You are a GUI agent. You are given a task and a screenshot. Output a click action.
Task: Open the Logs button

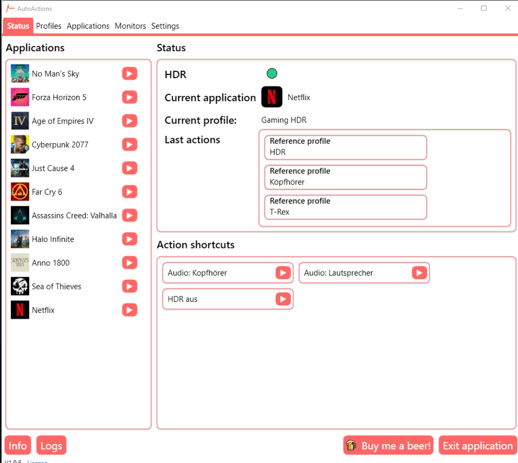[51, 445]
